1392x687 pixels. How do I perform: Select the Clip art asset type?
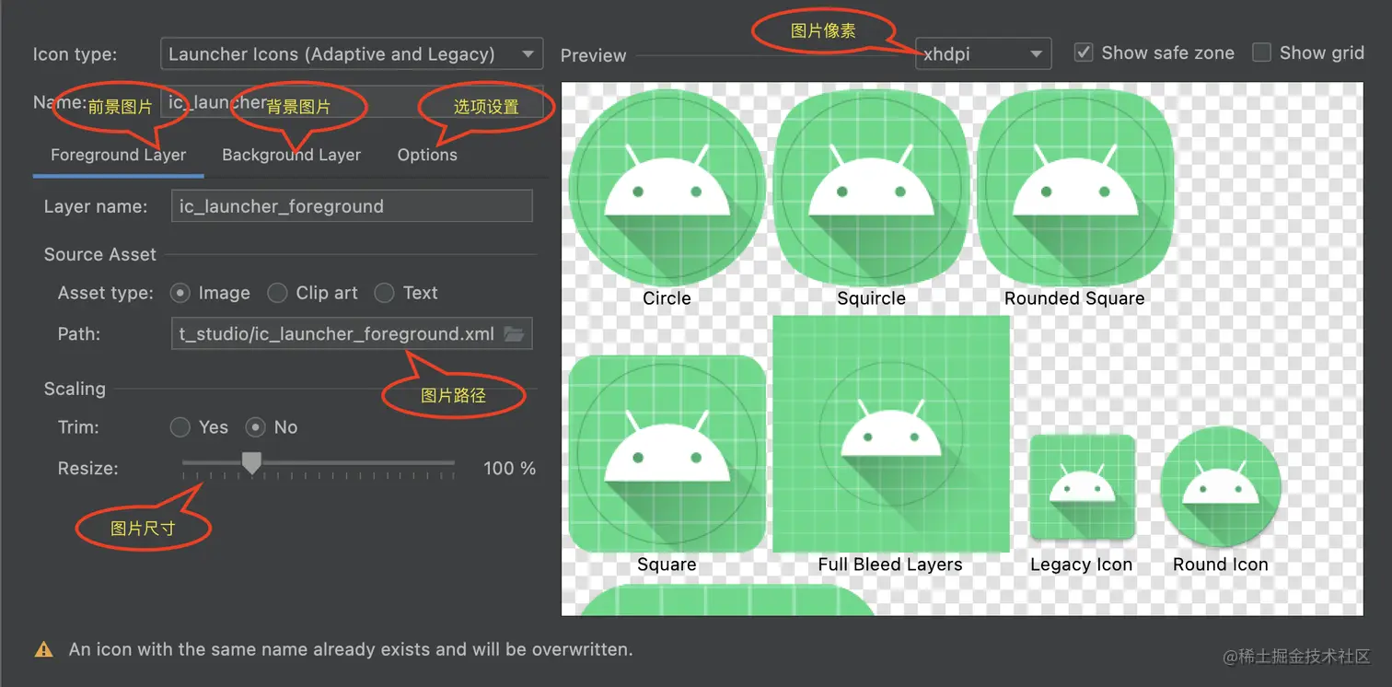(x=277, y=293)
